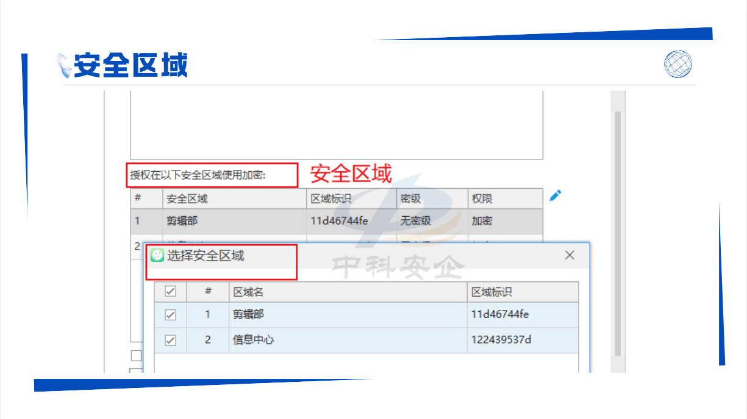
Task: Click the empty text box above the table
Action: [337, 125]
